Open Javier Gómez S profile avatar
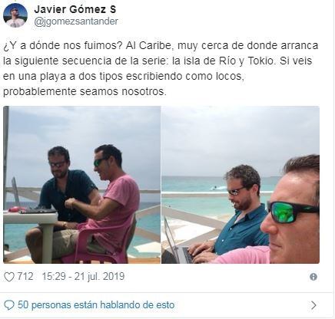The image size is (335, 319). (15, 15)
